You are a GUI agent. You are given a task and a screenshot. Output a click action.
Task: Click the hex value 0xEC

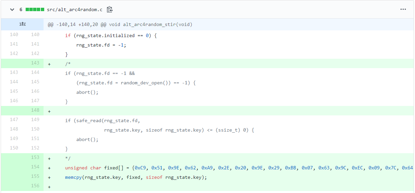coord(357,168)
